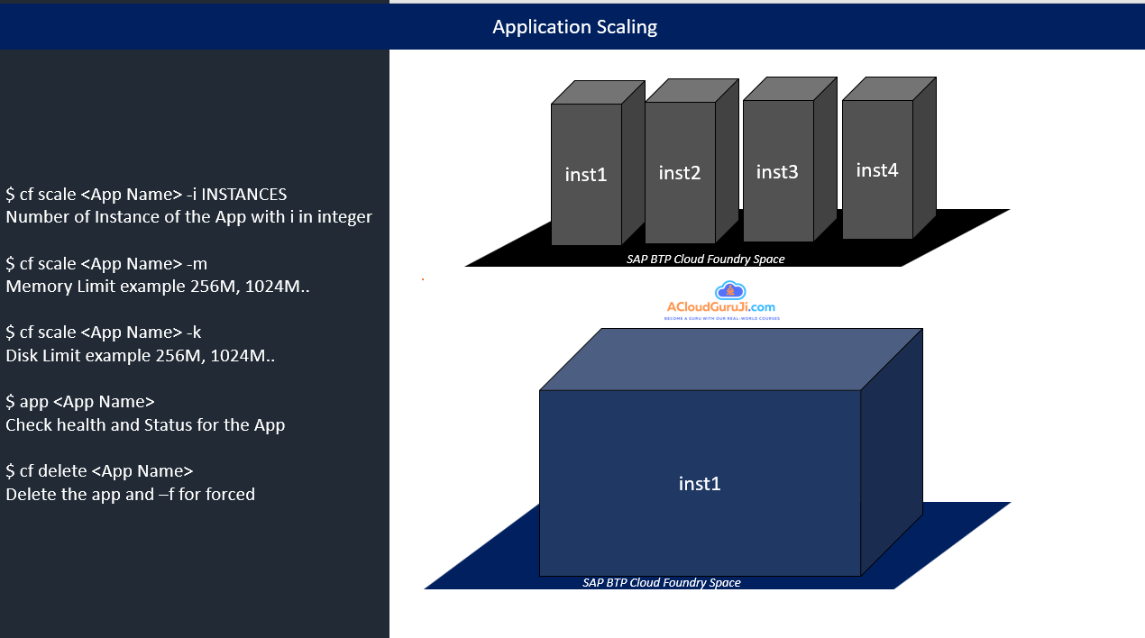This screenshot has height=638, width=1145.
Task: Select the 'Check health and Status' text
Action: coord(145,424)
